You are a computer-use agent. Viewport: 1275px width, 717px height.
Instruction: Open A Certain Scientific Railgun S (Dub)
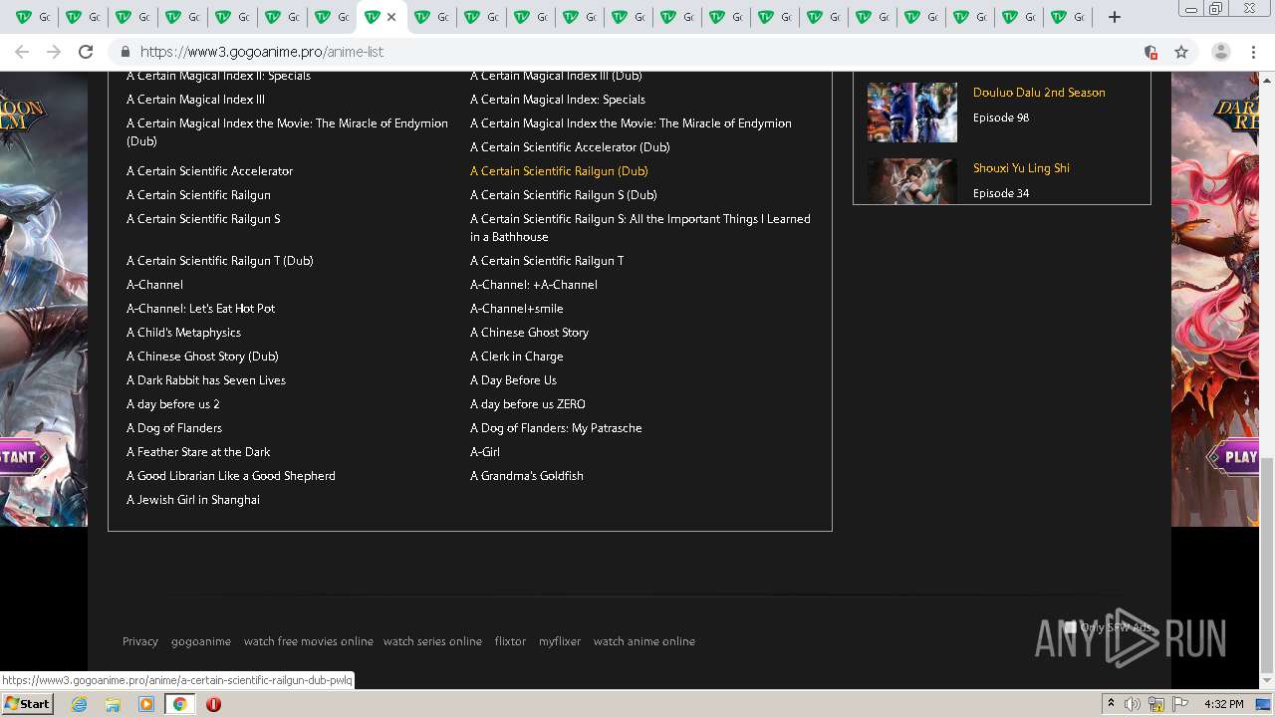coord(564,195)
